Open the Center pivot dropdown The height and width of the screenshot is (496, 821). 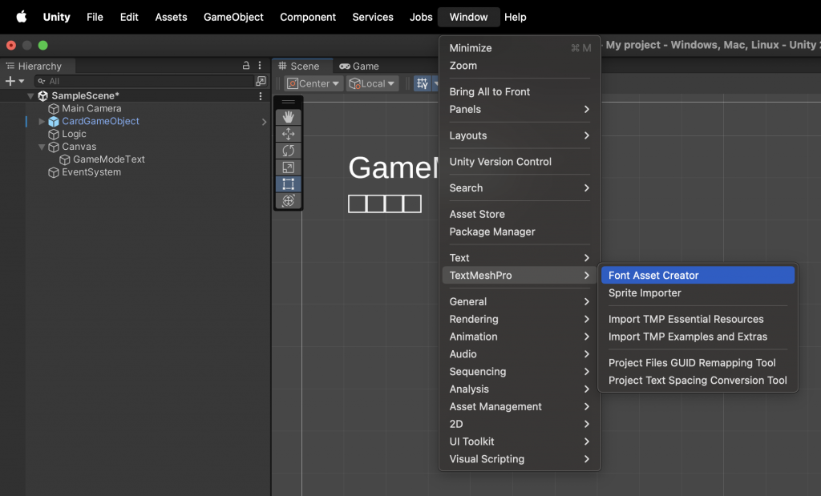(313, 83)
